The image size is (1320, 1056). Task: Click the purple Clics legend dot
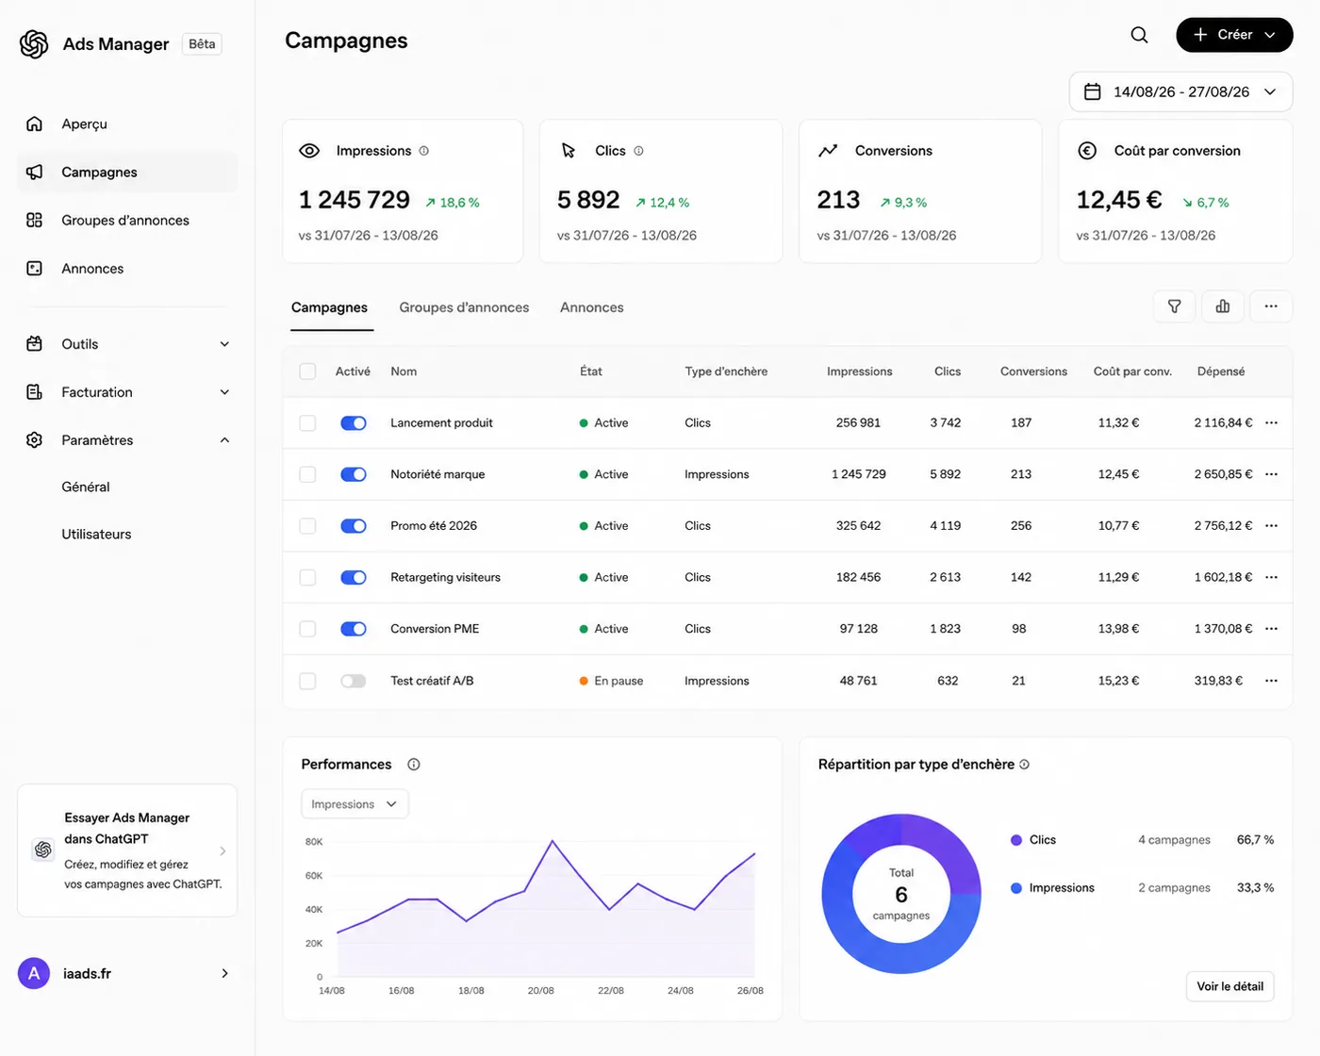click(1016, 840)
